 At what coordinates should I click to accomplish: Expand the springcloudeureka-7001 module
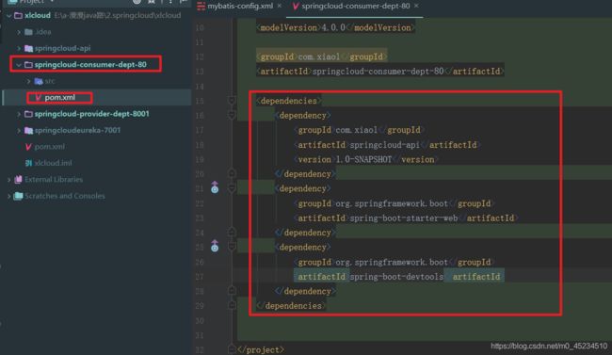click(19, 131)
